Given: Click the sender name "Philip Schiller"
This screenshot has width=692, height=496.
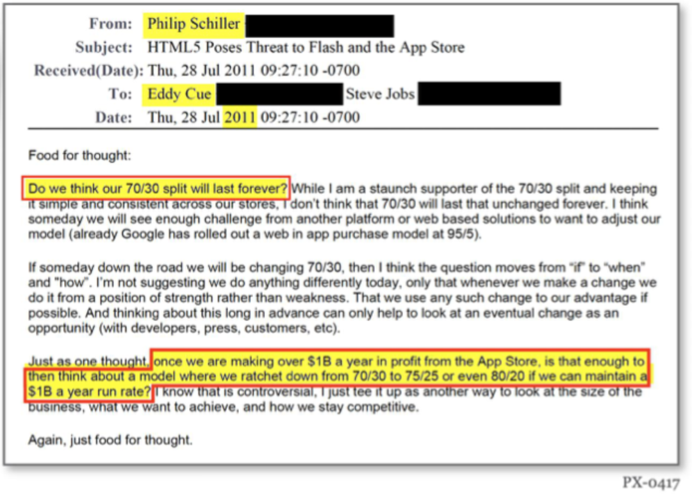Looking at the screenshot, I should 194,24.
